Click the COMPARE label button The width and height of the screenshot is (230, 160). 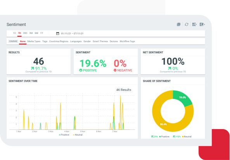[x=13, y=41]
